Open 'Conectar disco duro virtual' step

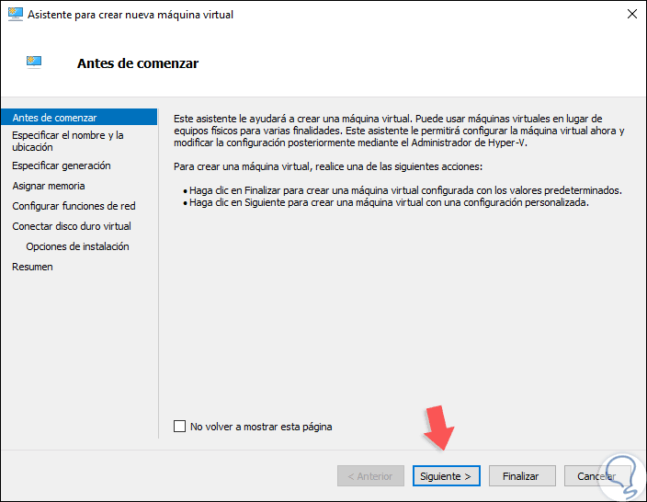coord(72,226)
